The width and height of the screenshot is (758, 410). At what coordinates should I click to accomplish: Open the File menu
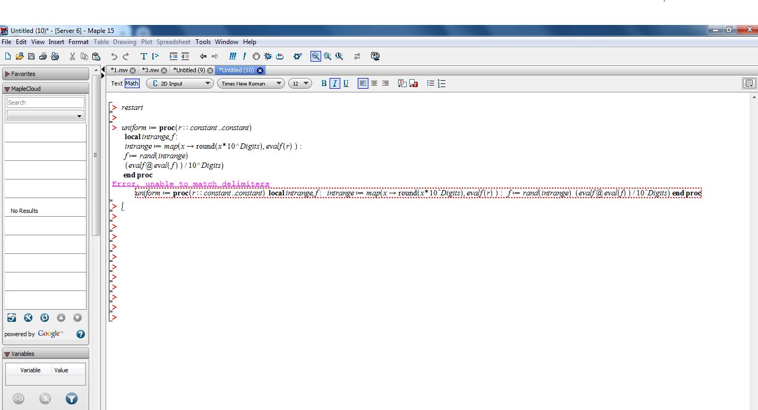click(x=6, y=42)
